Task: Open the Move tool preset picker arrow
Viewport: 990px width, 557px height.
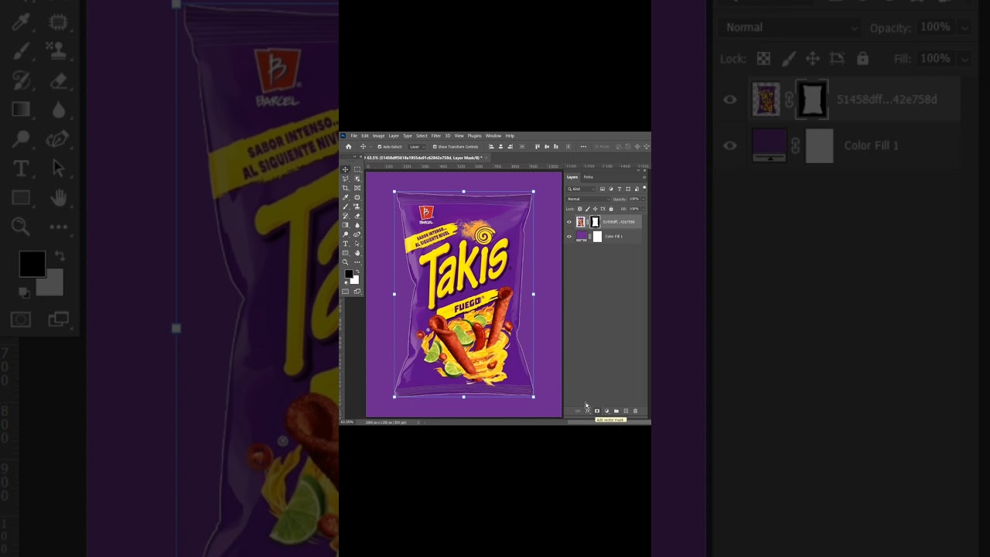Action: click(x=370, y=147)
